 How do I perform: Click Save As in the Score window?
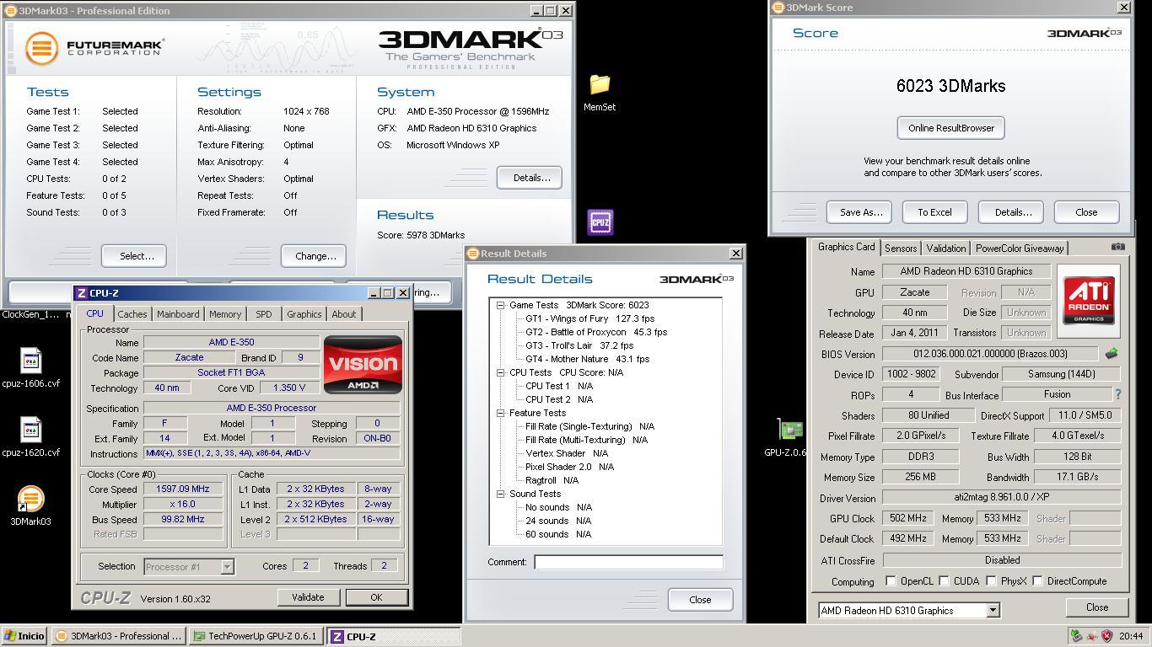[860, 212]
